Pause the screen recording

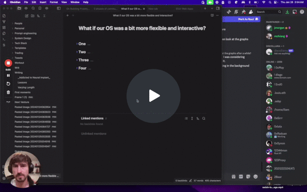(x=8, y=75)
